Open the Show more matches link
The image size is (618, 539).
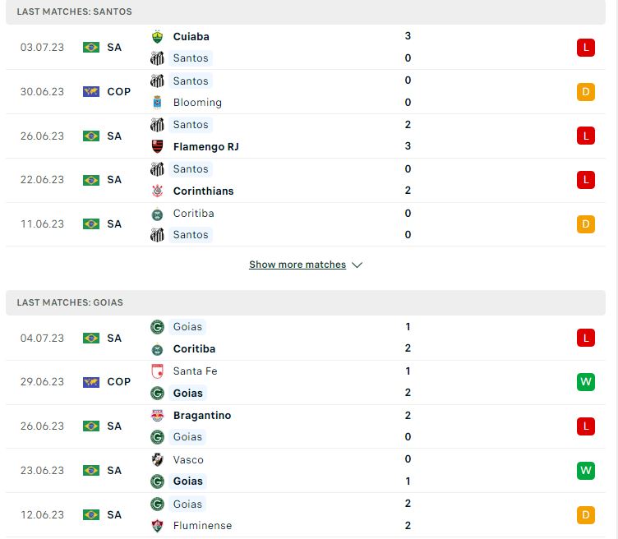coord(297,265)
